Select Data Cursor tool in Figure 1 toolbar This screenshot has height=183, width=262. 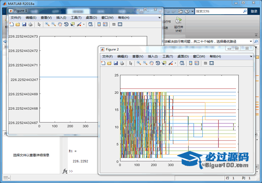coord(73,25)
